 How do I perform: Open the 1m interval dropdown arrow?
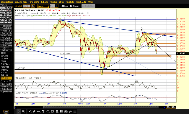(56, 6)
